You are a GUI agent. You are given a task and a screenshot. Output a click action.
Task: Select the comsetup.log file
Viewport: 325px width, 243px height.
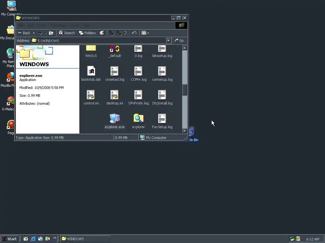click(162, 73)
